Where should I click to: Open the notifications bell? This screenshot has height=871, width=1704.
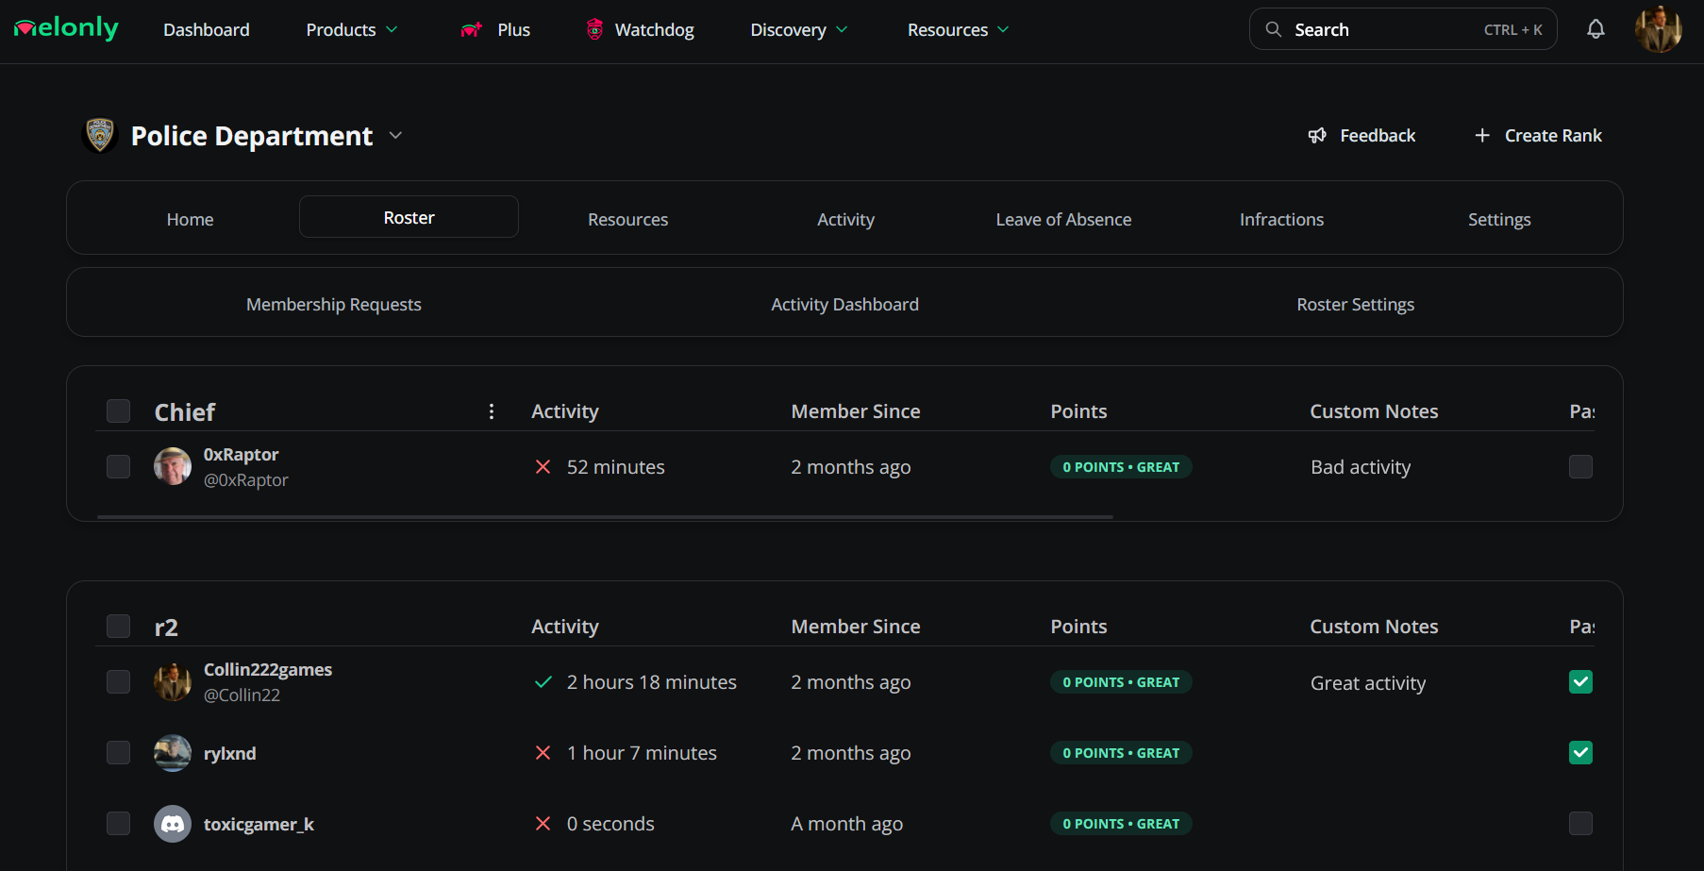(1595, 29)
